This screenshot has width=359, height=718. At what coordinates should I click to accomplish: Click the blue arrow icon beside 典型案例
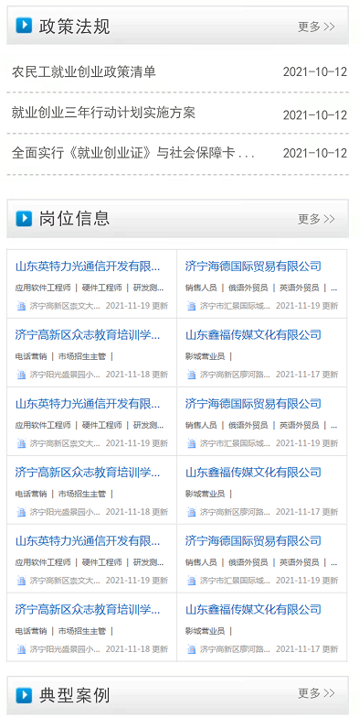(24, 695)
